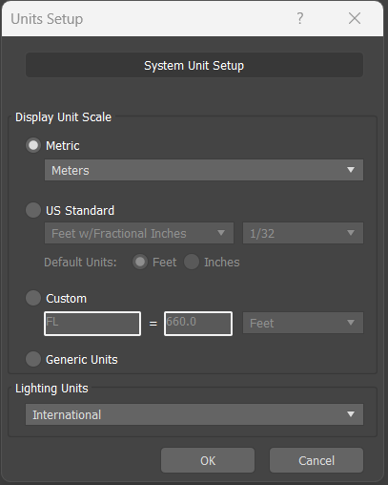Screen dimensions: 388x485
Task: Click the help question mark icon
Action: pos(300,18)
